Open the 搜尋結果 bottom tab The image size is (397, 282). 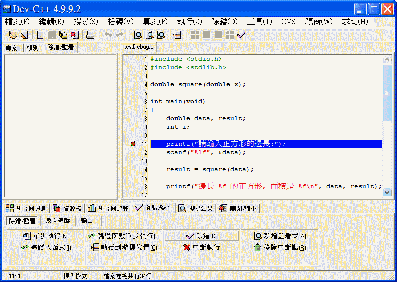point(196,208)
